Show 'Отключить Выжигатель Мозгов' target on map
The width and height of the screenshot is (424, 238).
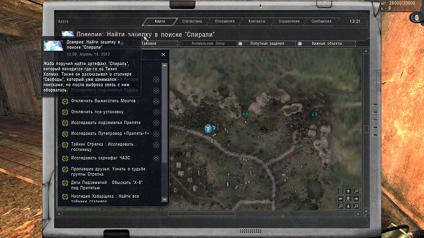(156, 101)
